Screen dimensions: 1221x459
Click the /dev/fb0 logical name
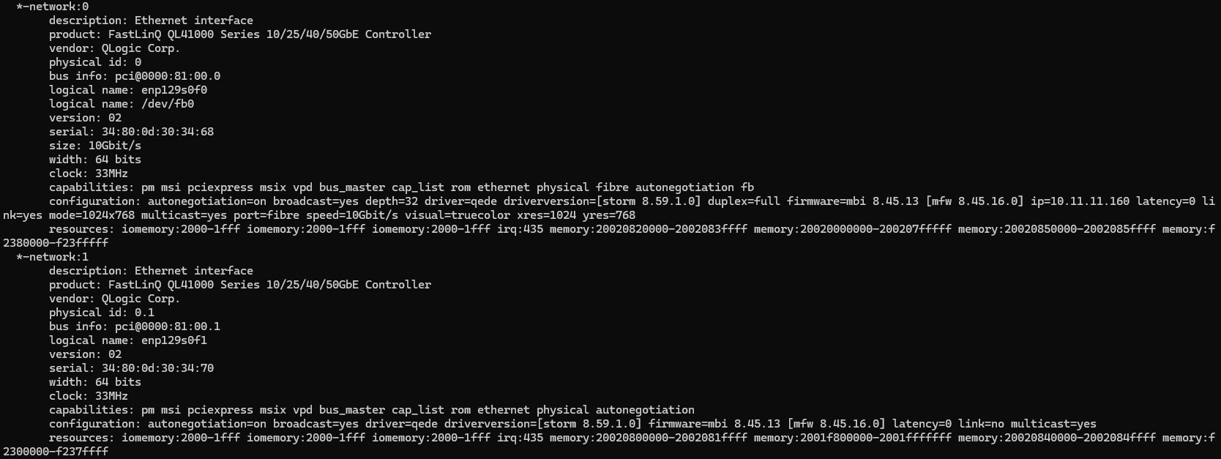(168, 104)
